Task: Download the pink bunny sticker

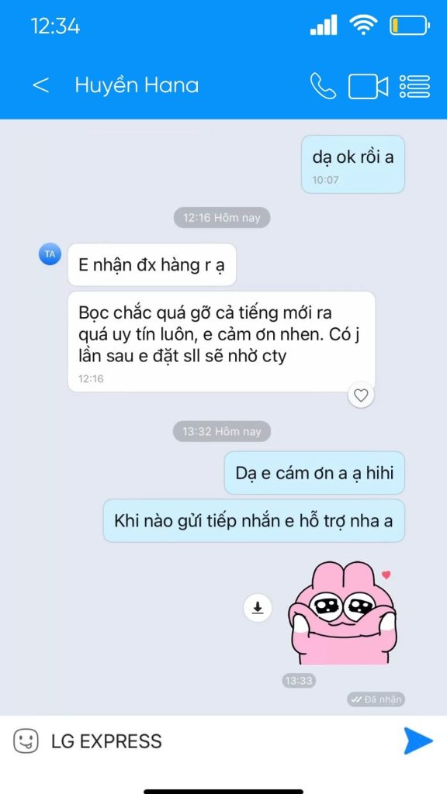Action: click(258, 607)
